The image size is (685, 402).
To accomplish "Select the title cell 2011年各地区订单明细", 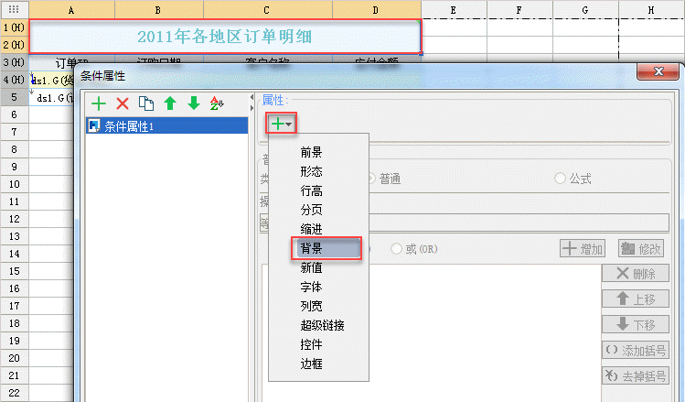I will [225, 37].
